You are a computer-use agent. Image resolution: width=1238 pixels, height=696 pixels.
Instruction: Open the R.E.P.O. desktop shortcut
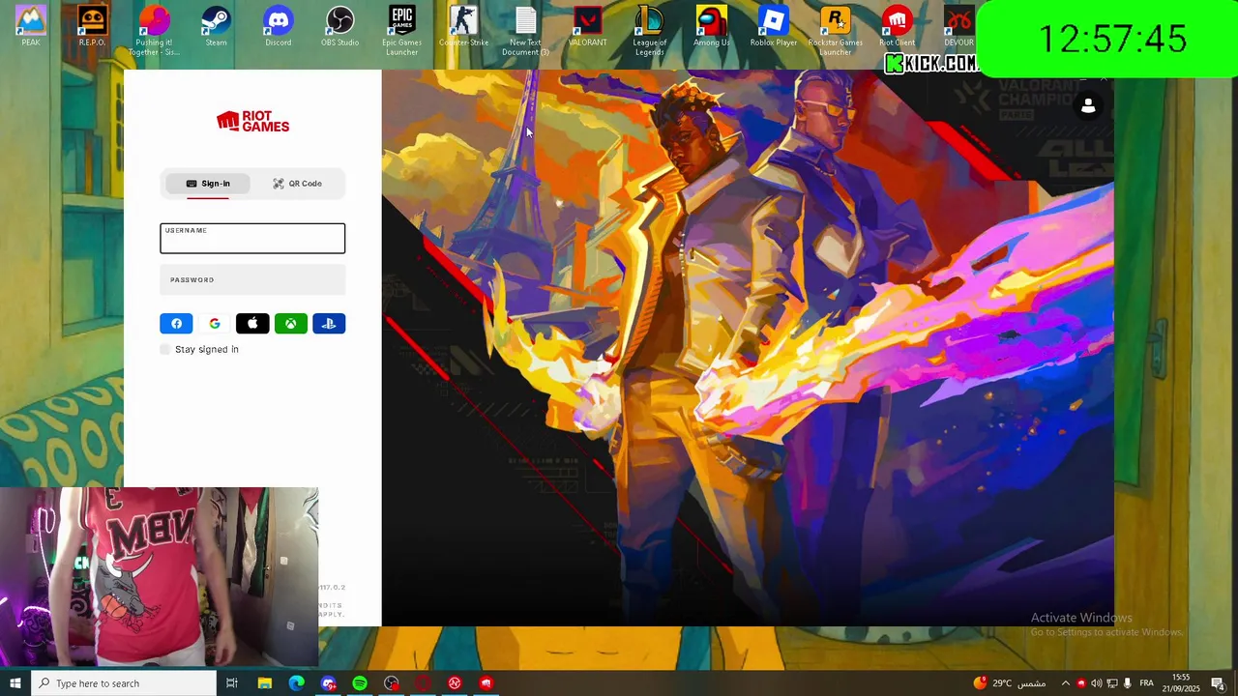coord(93,27)
